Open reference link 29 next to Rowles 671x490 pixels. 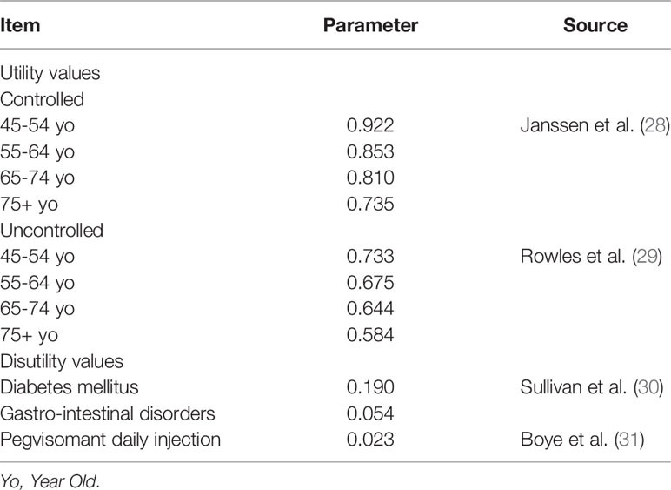(x=647, y=256)
